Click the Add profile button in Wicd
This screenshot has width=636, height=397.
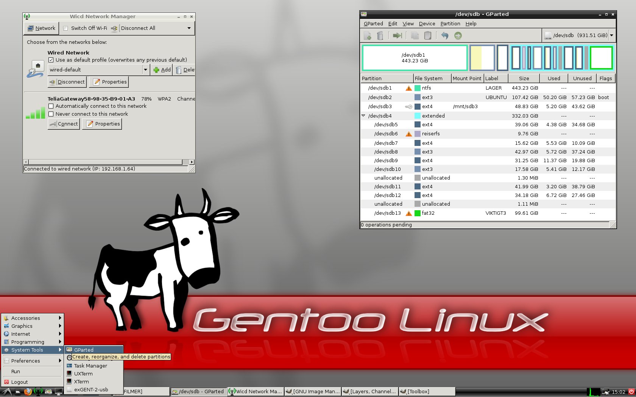[x=162, y=70]
